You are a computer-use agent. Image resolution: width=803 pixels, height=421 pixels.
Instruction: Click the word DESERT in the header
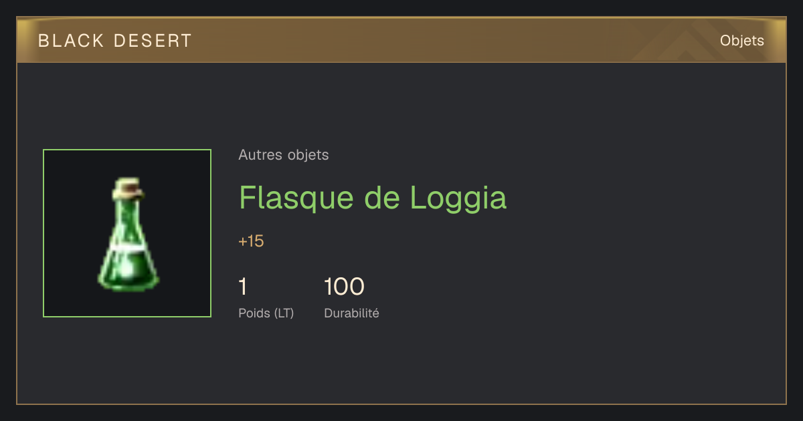coord(153,41)
